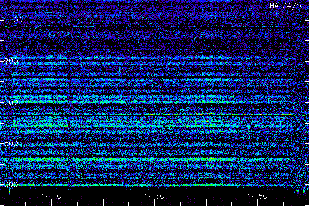This screenshot has height=206, width=309.
Task: Click the 14:30 time axis label
Action: 154,196
